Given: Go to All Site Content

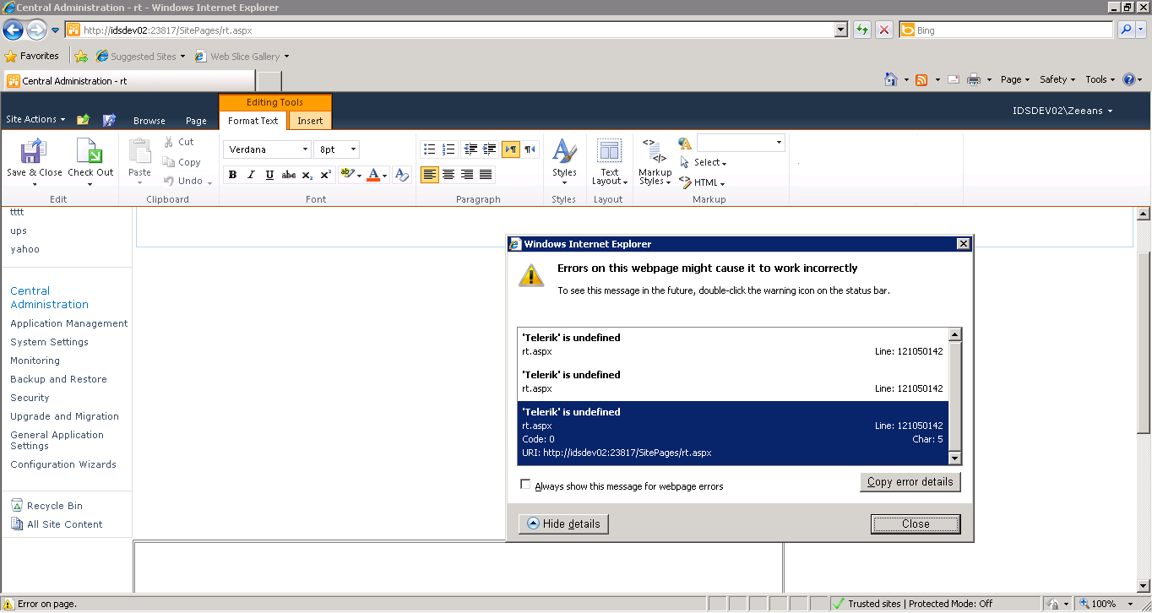Looking at the screenshot, I should tap(64, 524).
